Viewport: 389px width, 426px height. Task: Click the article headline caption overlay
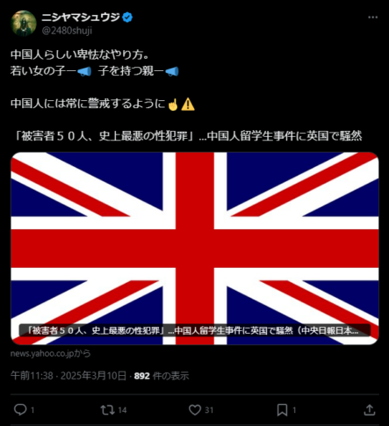click(x=195, y=330)
